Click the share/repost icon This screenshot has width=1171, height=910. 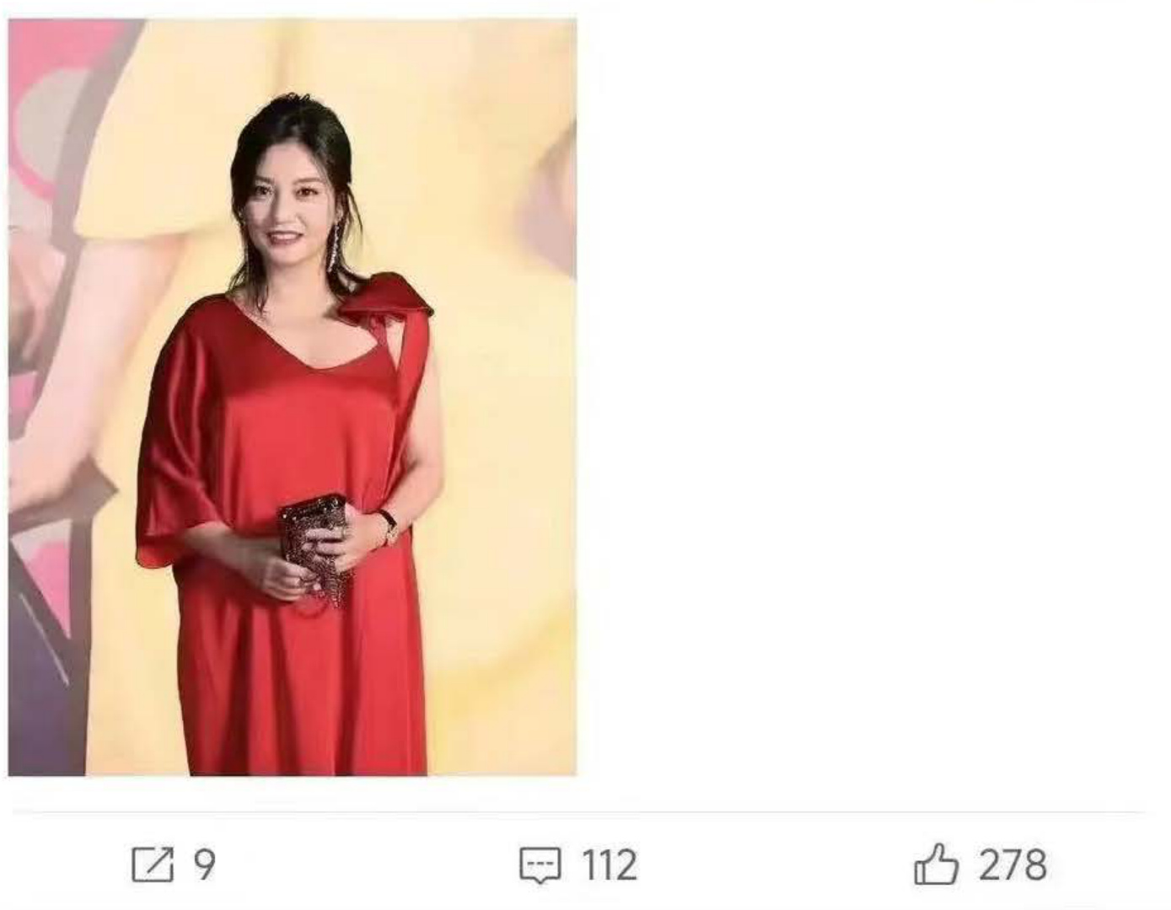coord(153,864)
